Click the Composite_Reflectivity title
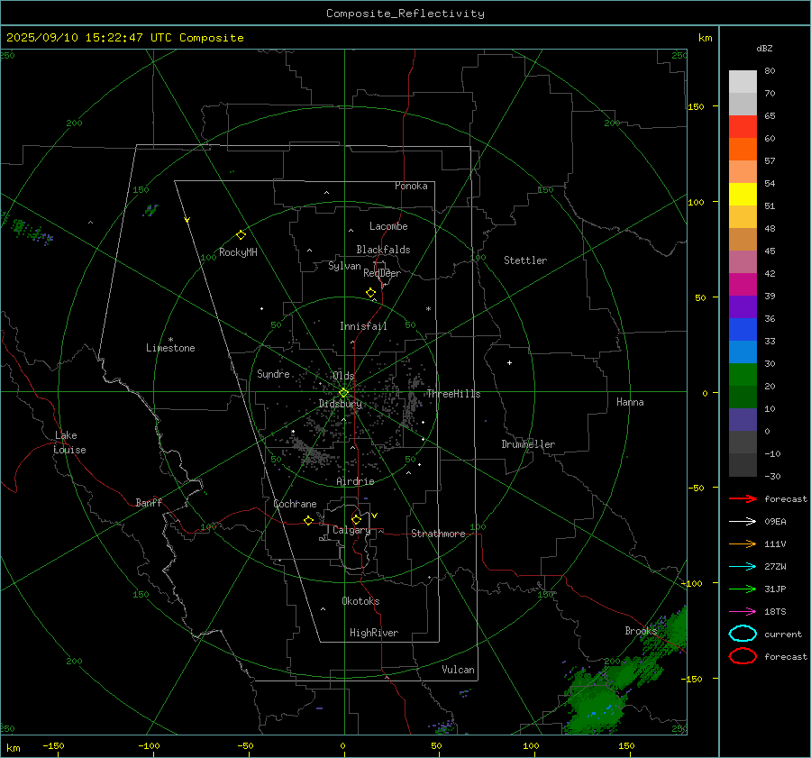 click(405, 14)
